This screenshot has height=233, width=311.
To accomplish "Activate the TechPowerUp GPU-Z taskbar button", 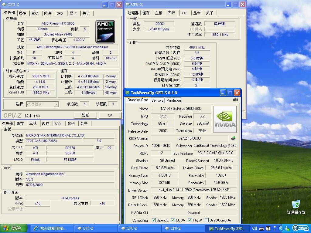I will 228,229.
